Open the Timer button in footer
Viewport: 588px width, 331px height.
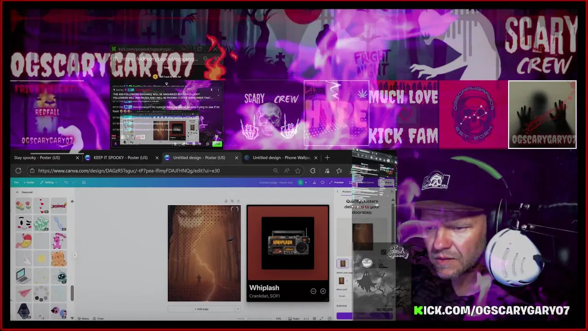click(98, 319)
